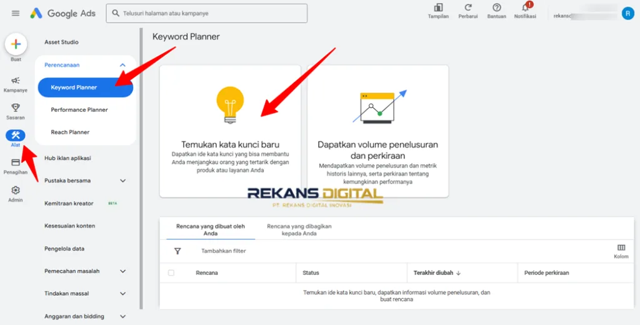The image size is (640, 325).
Task: Click Periode perkiraan column header
Action: (x=546, y=272)
